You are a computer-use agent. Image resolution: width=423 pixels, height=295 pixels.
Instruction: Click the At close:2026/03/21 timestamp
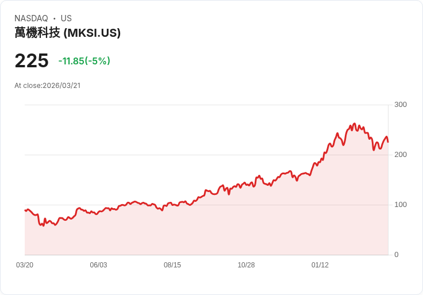[48, 86]
